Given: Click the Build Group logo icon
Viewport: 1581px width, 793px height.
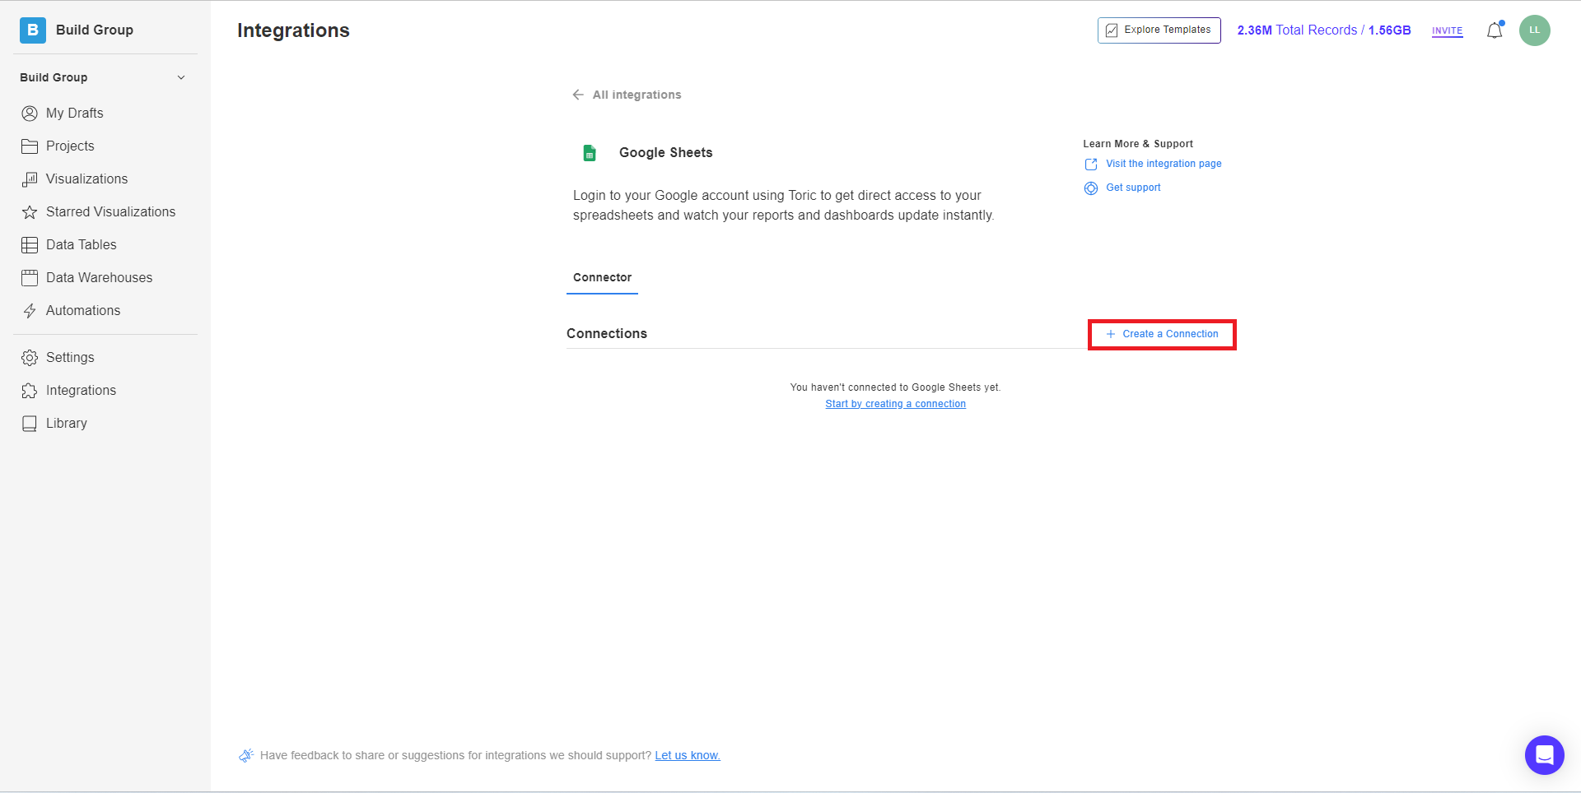Looking at the screenshot, I should (32, 30).
